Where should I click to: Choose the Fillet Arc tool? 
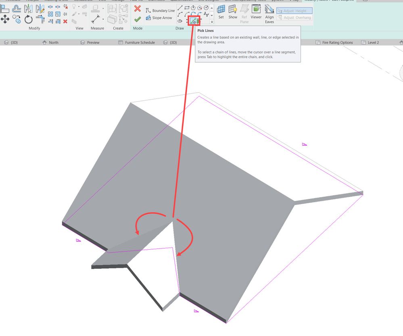coord(200,14)
